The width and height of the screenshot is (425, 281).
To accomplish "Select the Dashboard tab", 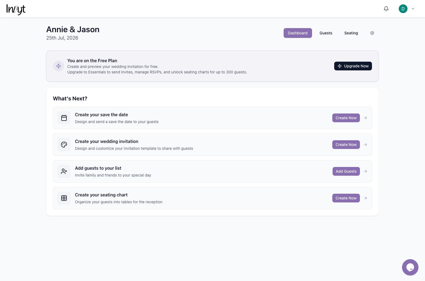I will [298, 33].
